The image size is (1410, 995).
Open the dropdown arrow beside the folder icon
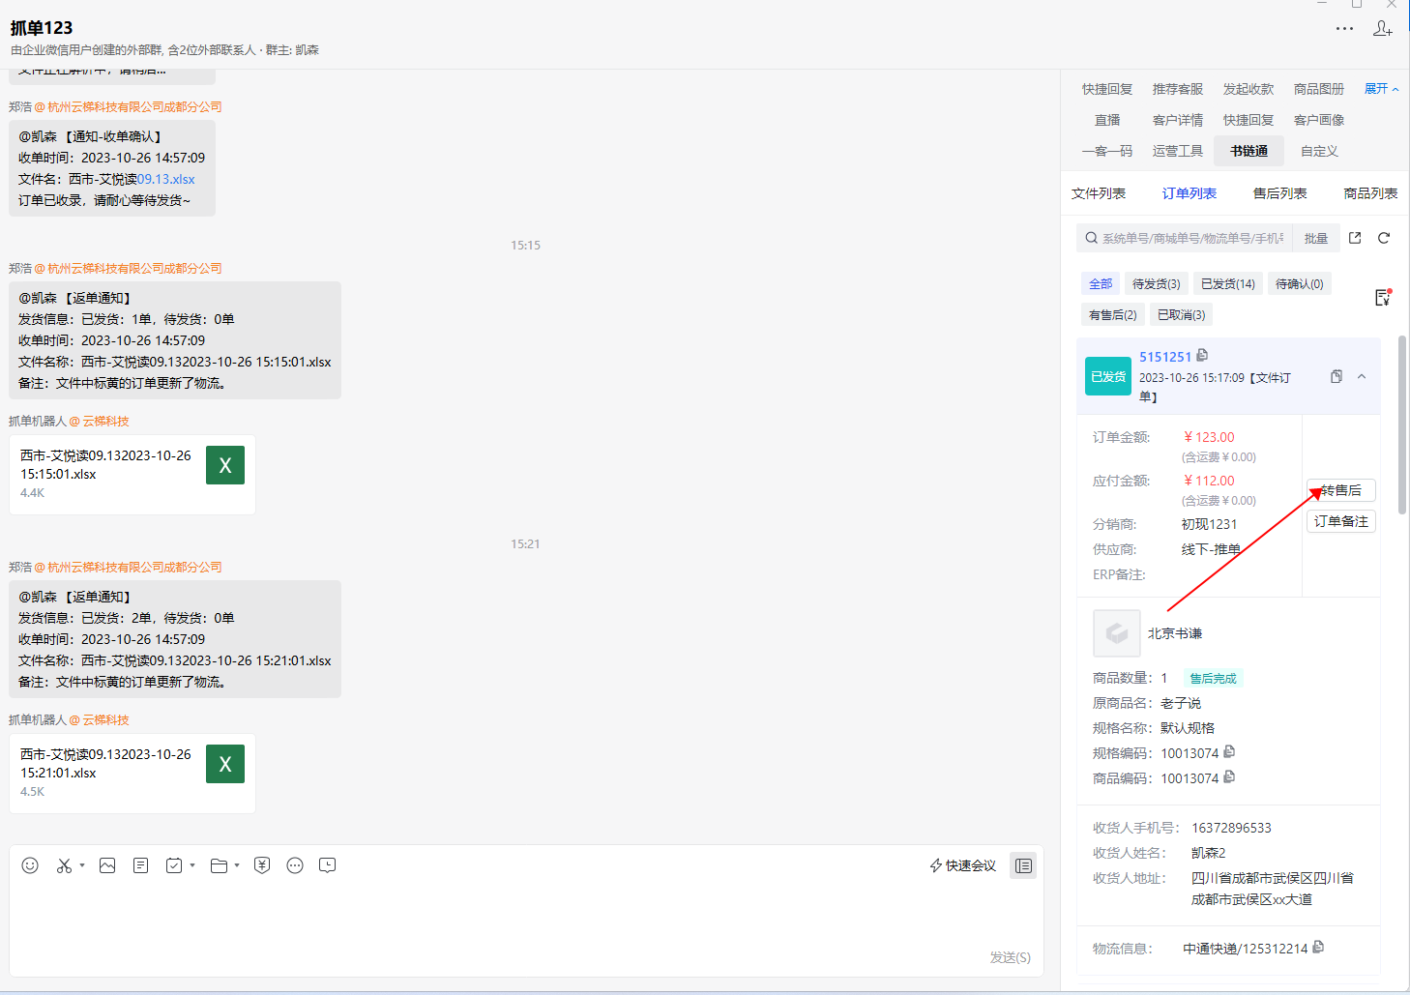point(237,865)
